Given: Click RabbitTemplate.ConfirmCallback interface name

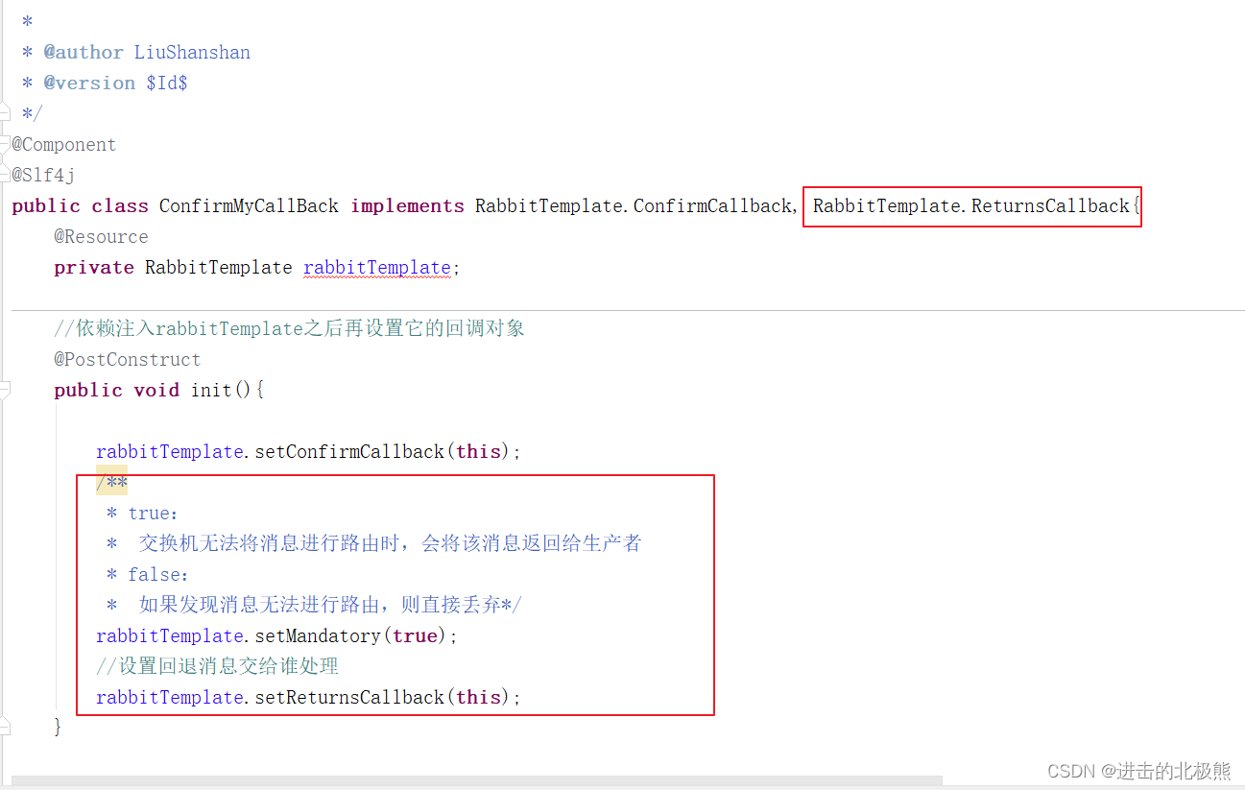Looking at the screenshot, I should pyautogui.click(x=634, y=206).
